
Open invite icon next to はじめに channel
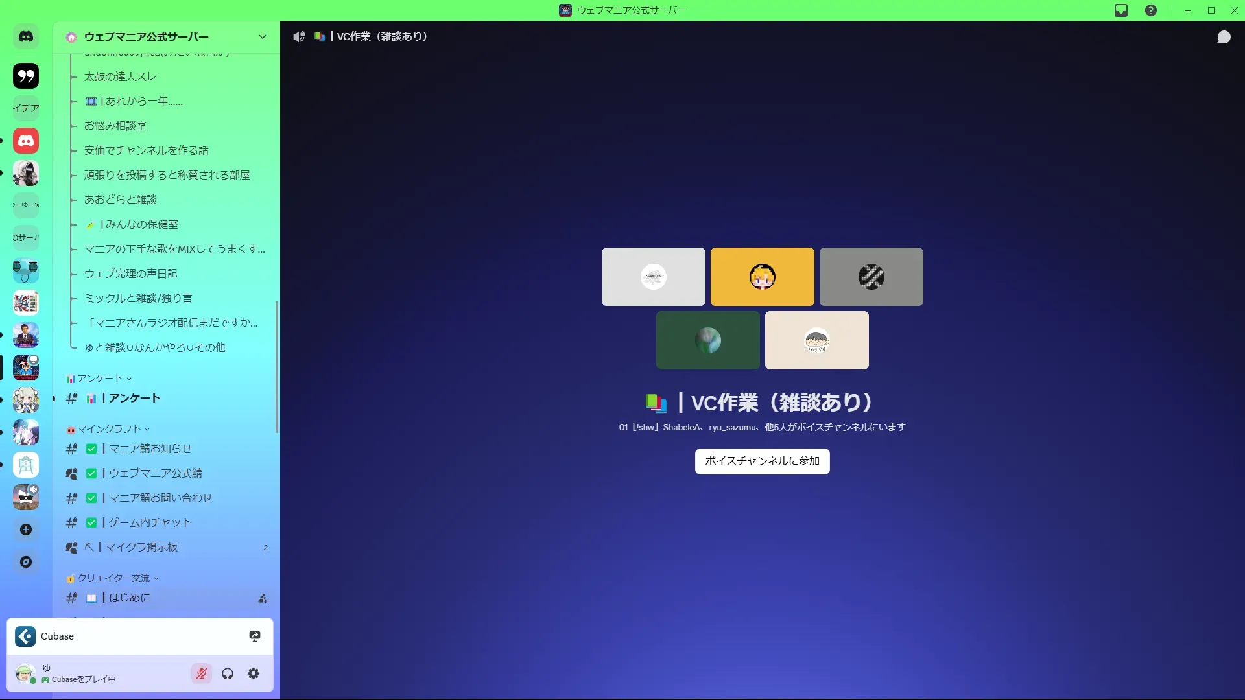(x=263, y=598)
